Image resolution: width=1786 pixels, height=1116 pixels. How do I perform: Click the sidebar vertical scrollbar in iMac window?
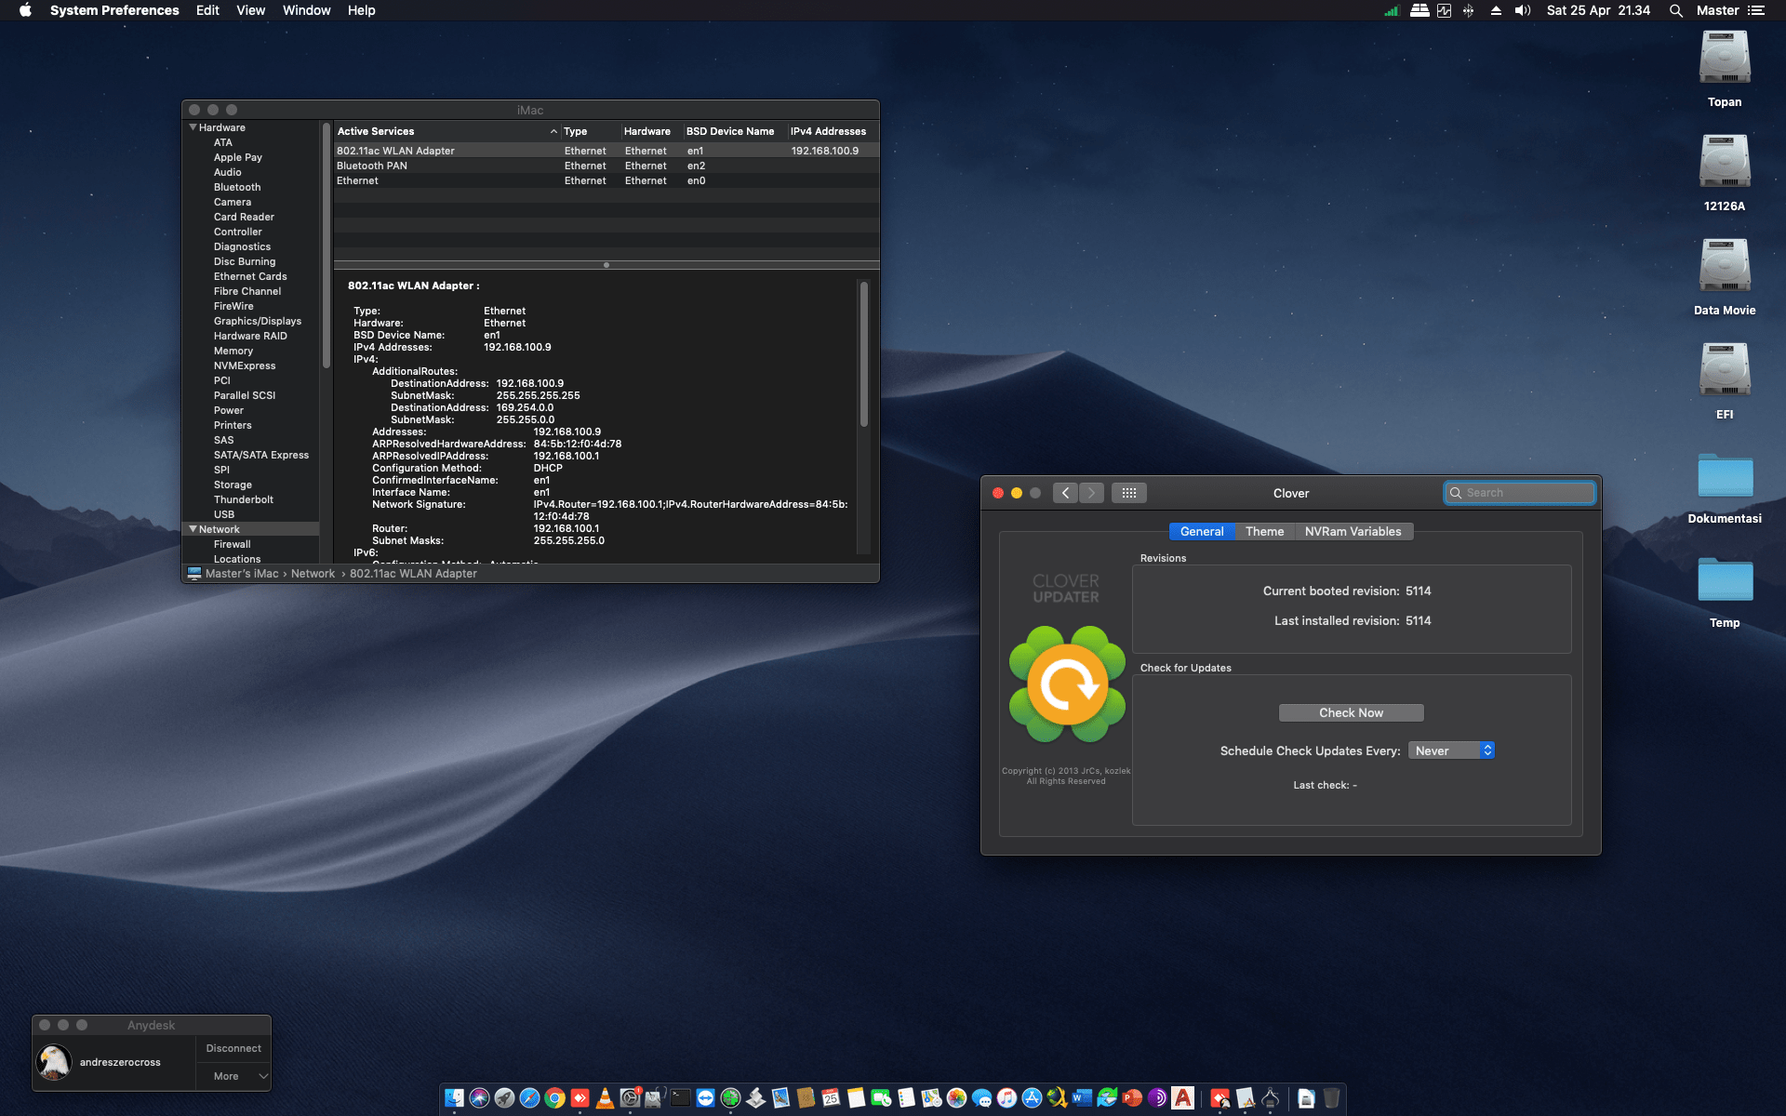[x=327, y=246]
